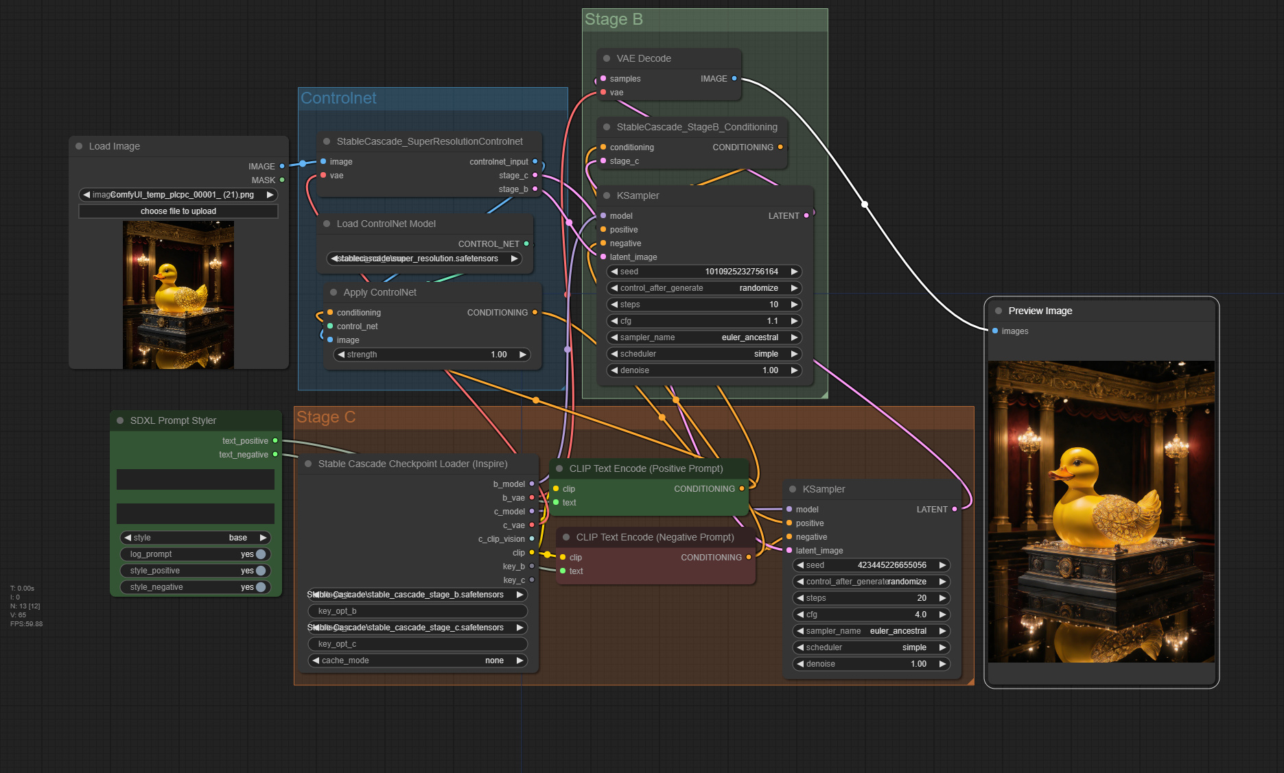Click the Load Image duck thumbnail

[x=178, y=295]
